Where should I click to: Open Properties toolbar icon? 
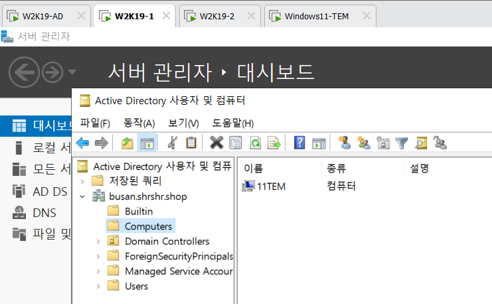pos(236,143)
